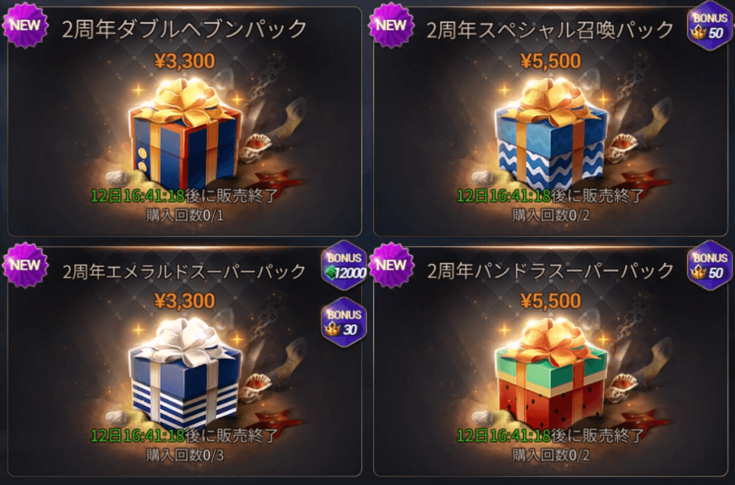Viewport: 735px width, 485px height.
Task: Buy ダブルヘブンパック via its ¥3,300 price
Action: 184,60
